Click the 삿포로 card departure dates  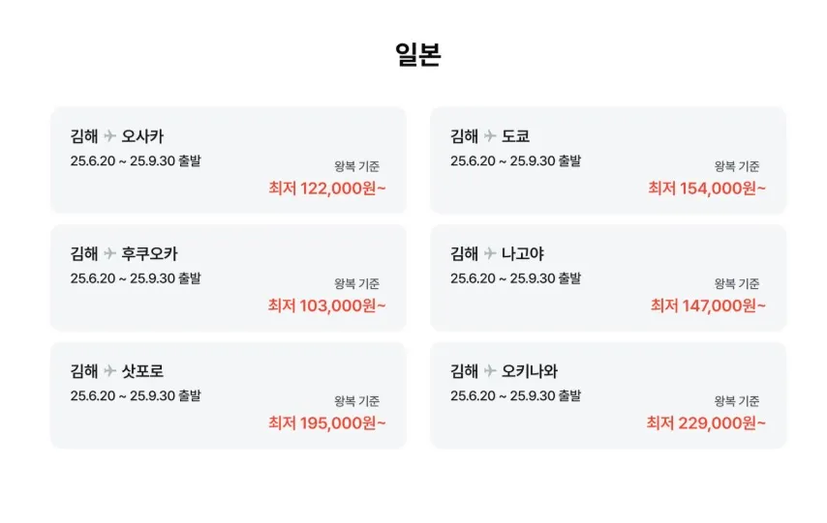pos(136,395)
